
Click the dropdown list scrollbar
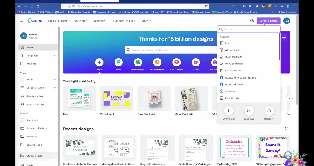(x=279, y=46)
